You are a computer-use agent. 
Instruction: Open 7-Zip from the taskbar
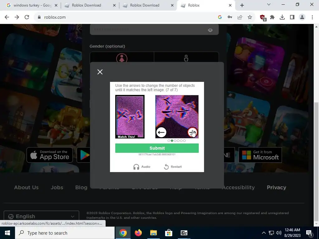coord(184,233)
